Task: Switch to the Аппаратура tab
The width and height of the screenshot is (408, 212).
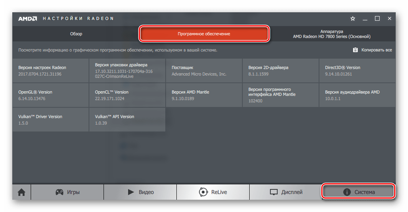Action: coord(332,34)
